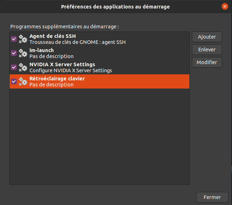Select the im-launch entry name
The width and height of the screenshot is (232, 205).
tap(42, 50)
